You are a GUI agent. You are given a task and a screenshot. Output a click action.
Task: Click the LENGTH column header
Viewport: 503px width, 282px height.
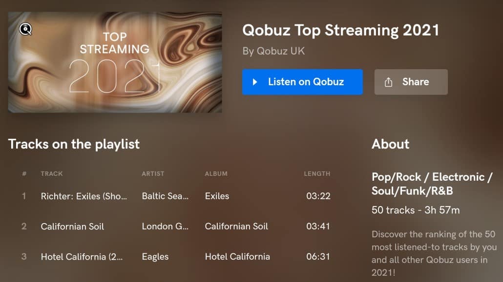point(317,173)
